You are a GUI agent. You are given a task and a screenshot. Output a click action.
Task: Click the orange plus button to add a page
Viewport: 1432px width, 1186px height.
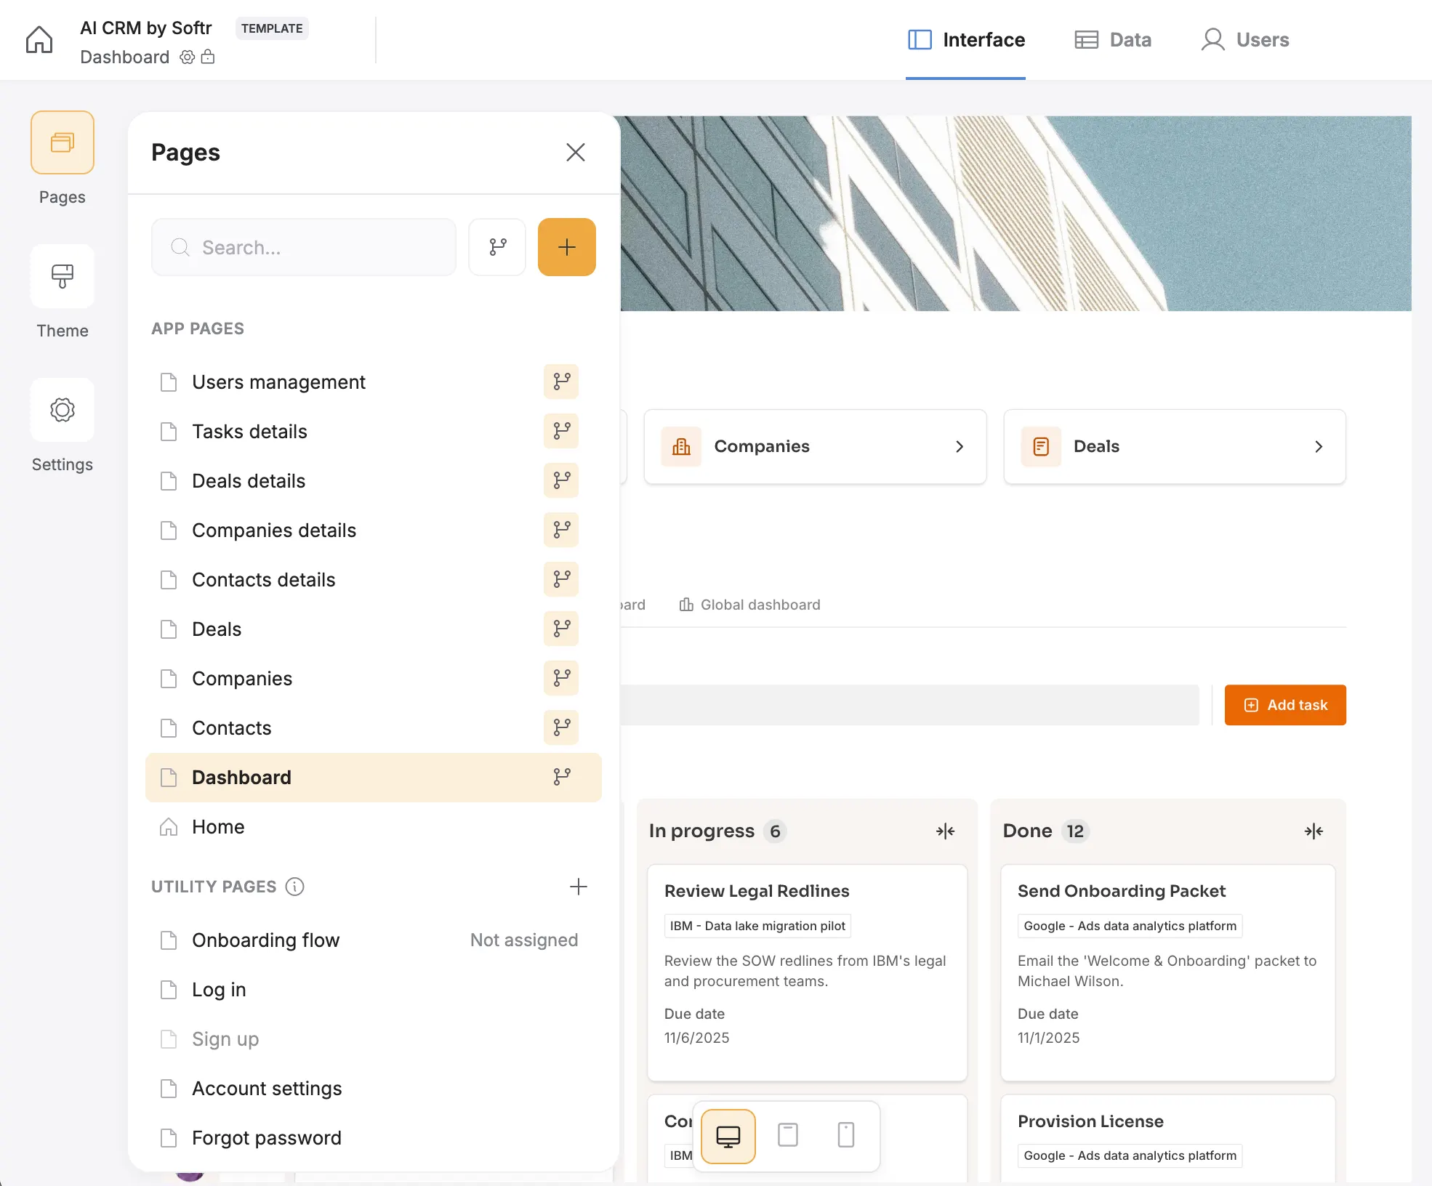pos(566,247)
